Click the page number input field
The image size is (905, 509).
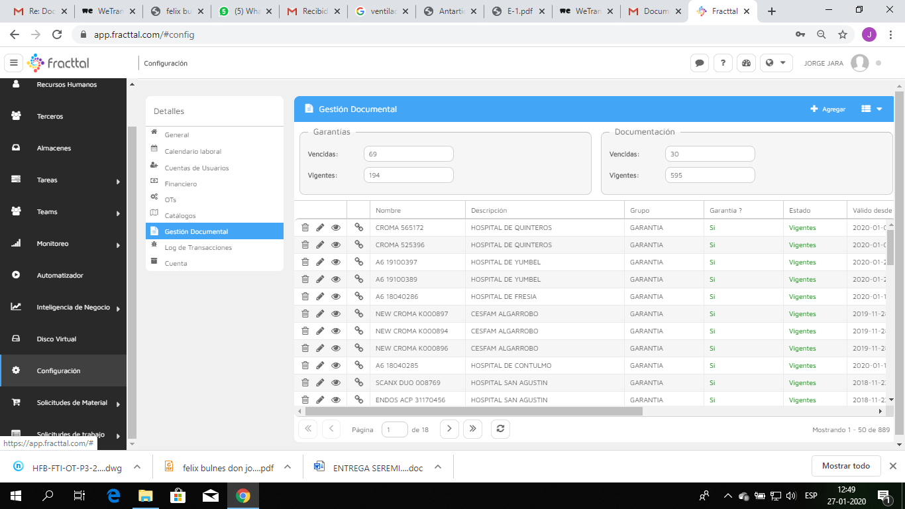pyautogui.click(x=395, y=429)
